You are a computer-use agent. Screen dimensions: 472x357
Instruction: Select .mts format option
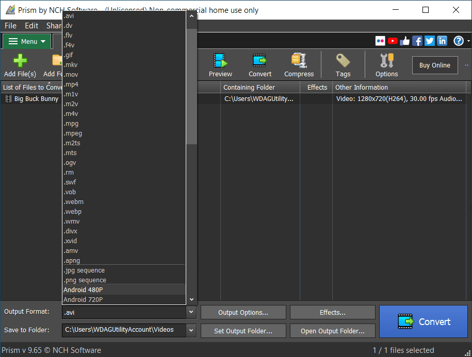point(124,153)
